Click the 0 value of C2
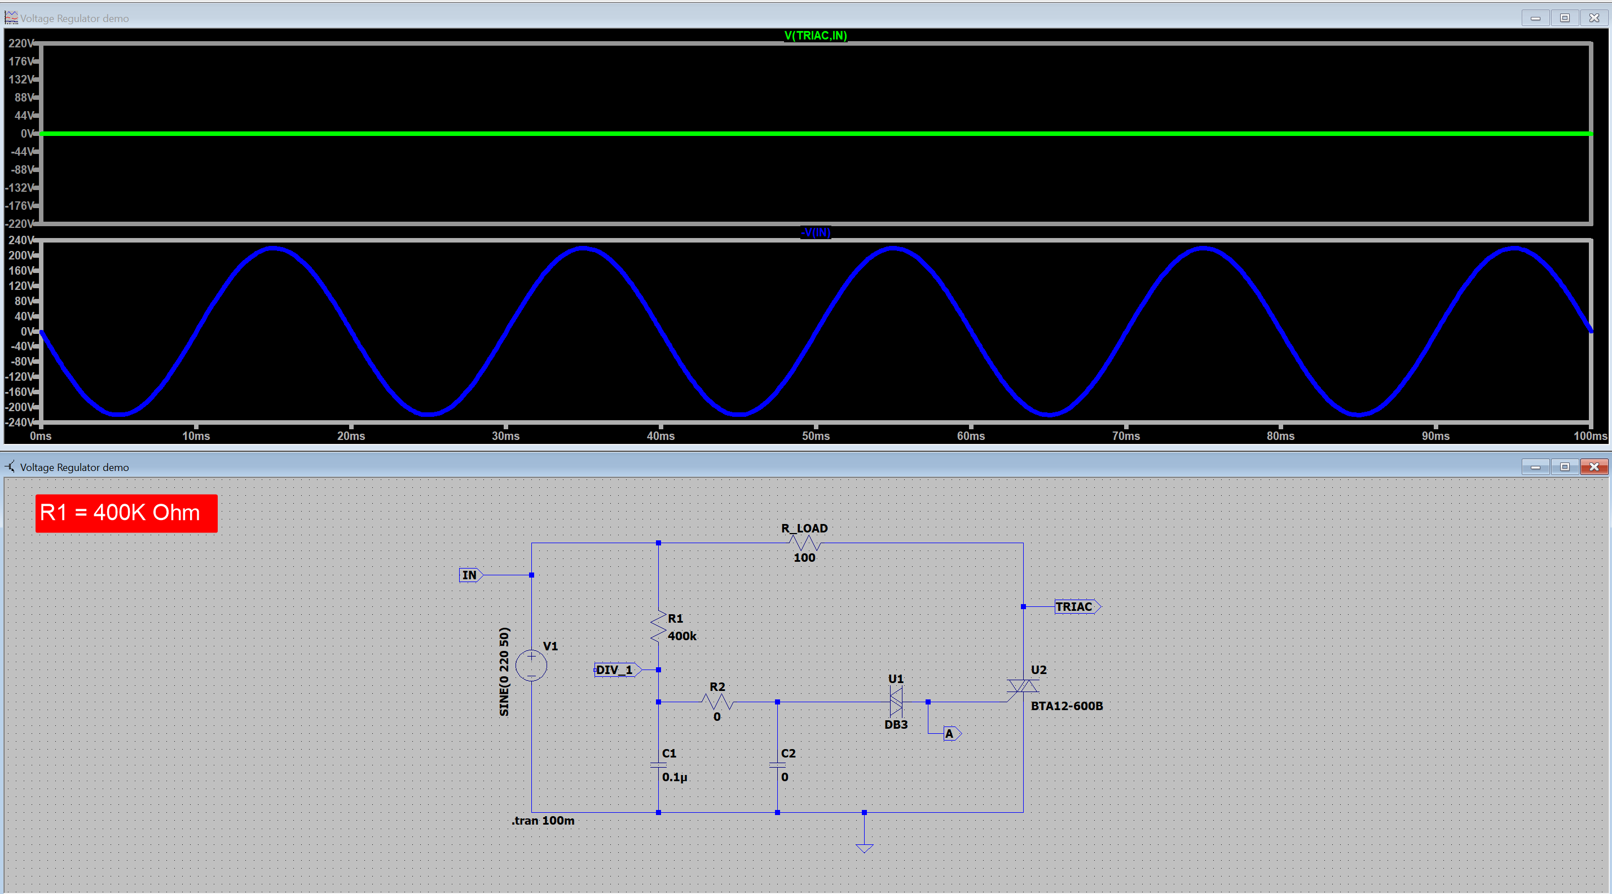Screen dimensions: 1612x894 pos(785,777)
